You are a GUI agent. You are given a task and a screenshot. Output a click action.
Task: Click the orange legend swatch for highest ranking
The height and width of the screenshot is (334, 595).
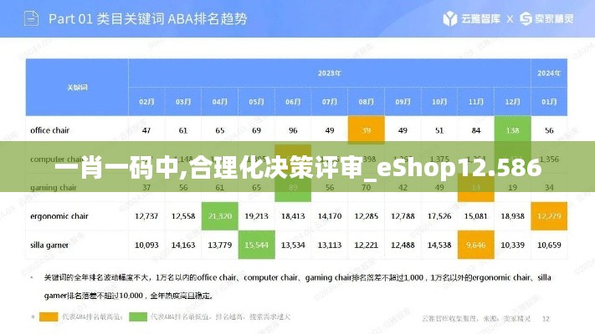point(49,316)
